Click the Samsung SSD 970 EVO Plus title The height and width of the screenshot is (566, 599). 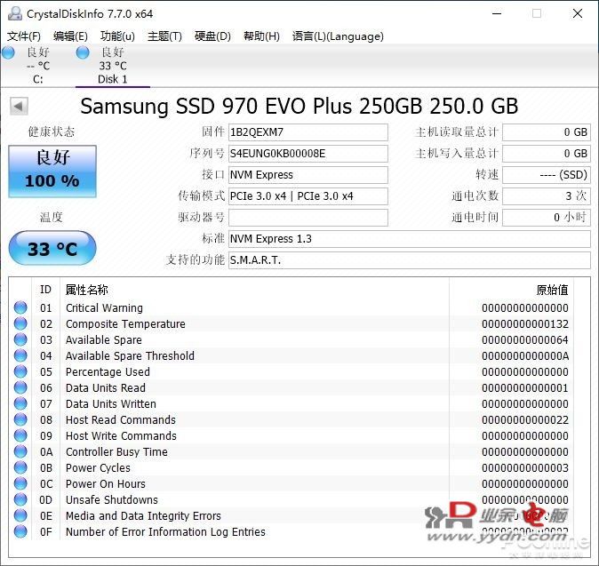299,106
